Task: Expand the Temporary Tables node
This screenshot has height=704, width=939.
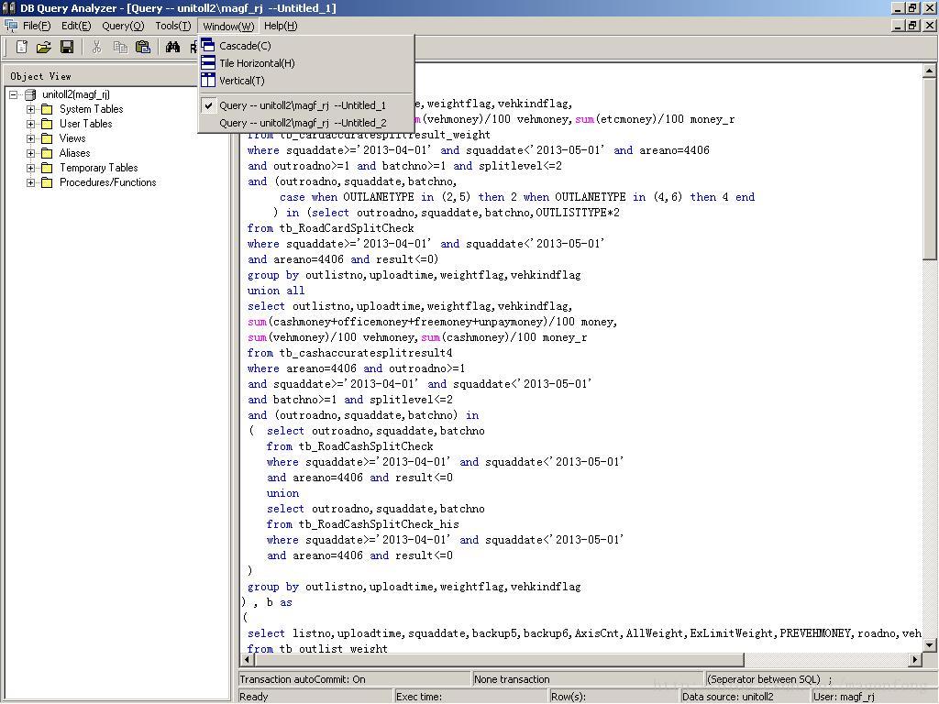Action: [x=30, y=168]
